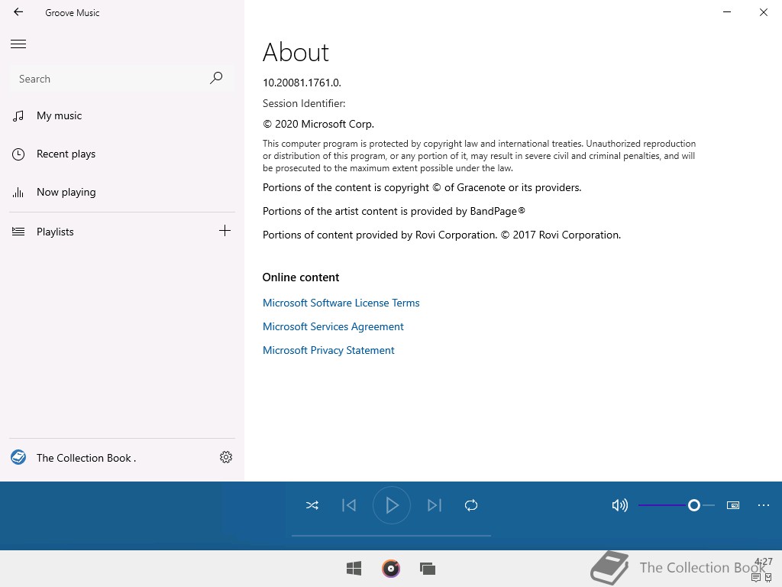Image resolution: width=782 pixels, height=587 pixels.
Task: Open My music section
Action: click(x=122, y=116)
